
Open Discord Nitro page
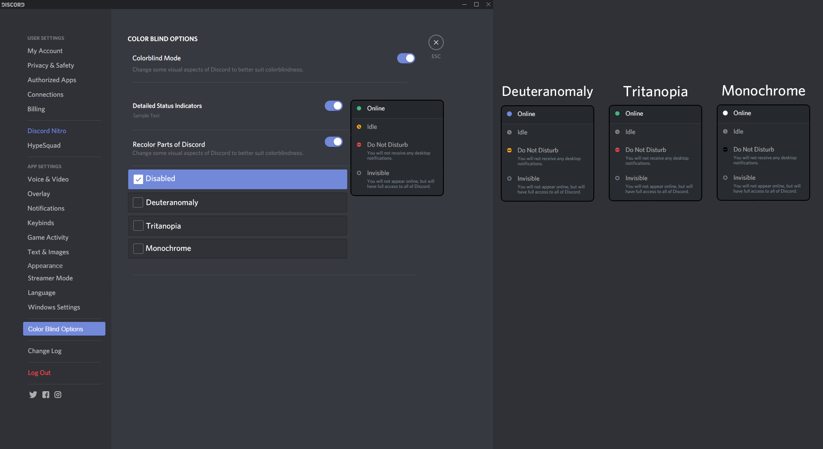tap(47, 131)
